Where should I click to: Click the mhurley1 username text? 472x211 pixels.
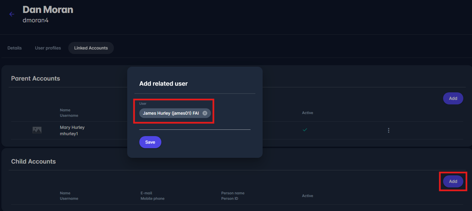click(69, 134)
